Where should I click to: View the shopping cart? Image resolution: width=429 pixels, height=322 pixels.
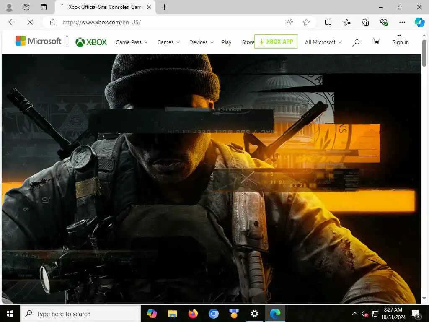tap(376, 41)
